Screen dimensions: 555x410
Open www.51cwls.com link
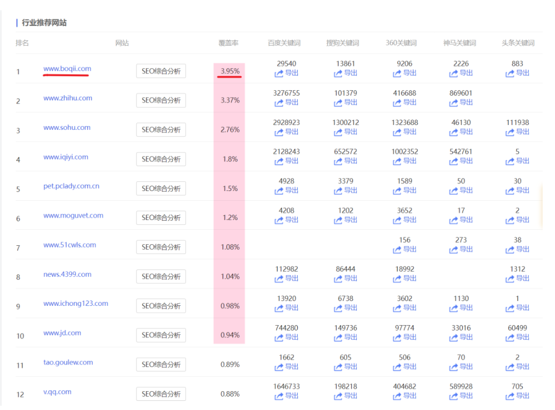(70, 245)
